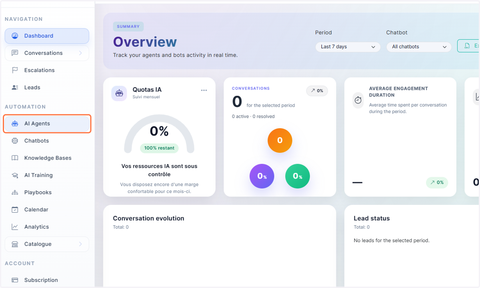Click the AI Training graduation cap icon
This screenshot has height=288, width=480.
[x=15, y=175]
